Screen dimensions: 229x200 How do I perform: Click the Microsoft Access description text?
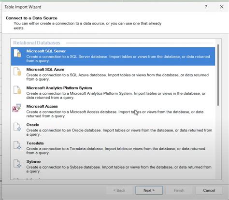[x=115, y=114]
